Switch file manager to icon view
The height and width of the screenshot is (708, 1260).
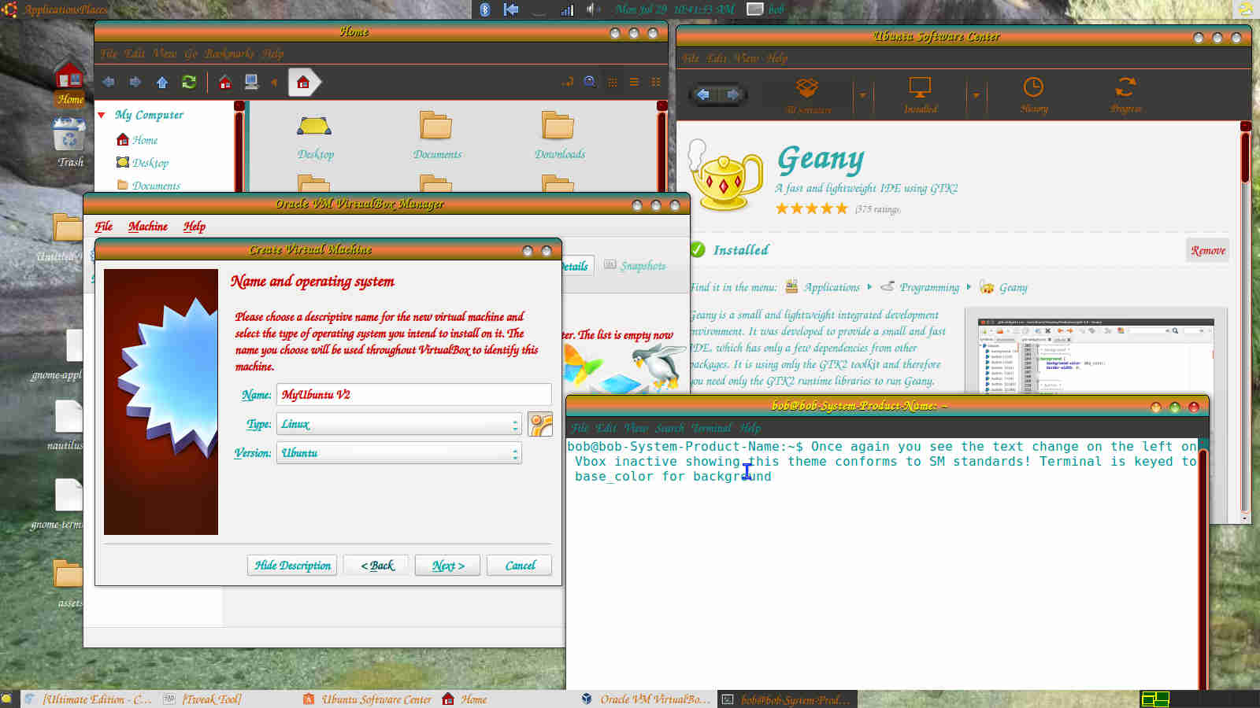click(x=613, y=82)
